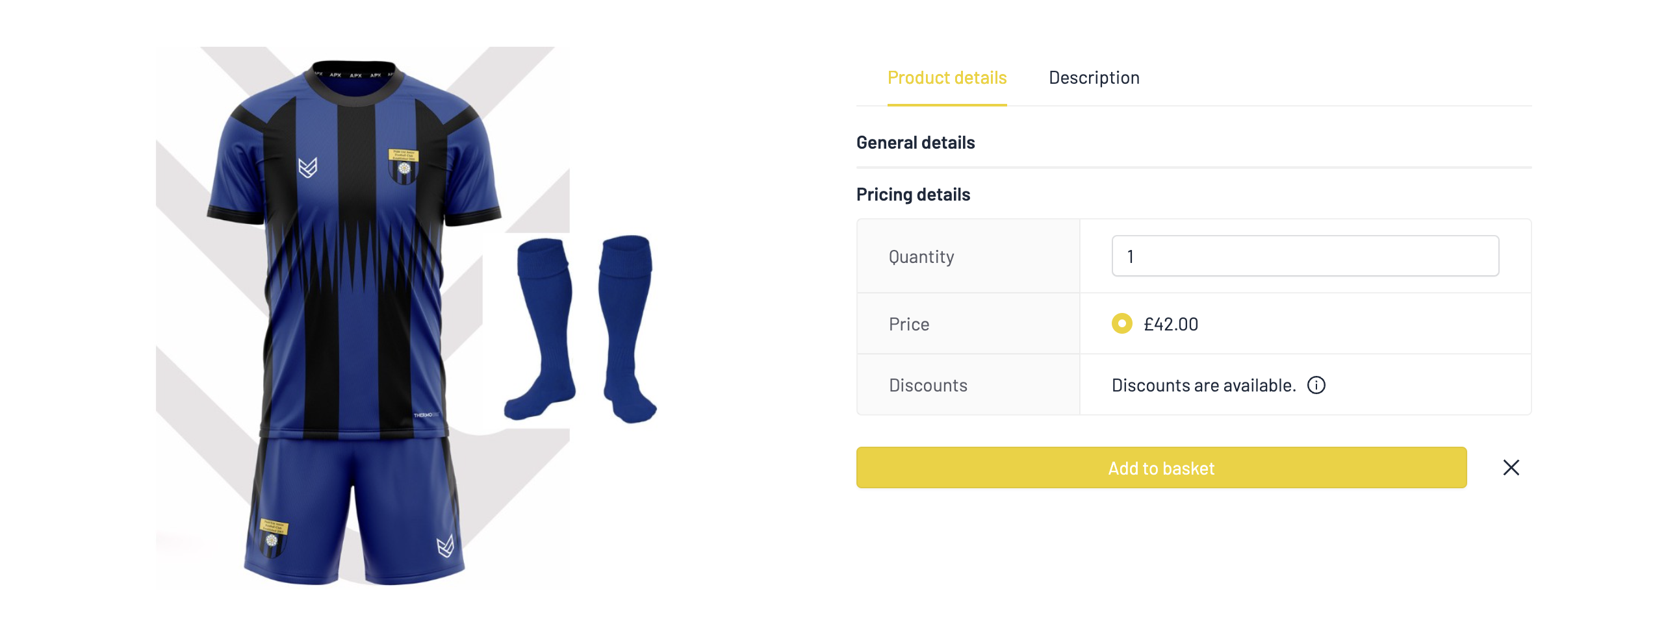
Task: Click the right blue sock image
Action: coord(627,329)
